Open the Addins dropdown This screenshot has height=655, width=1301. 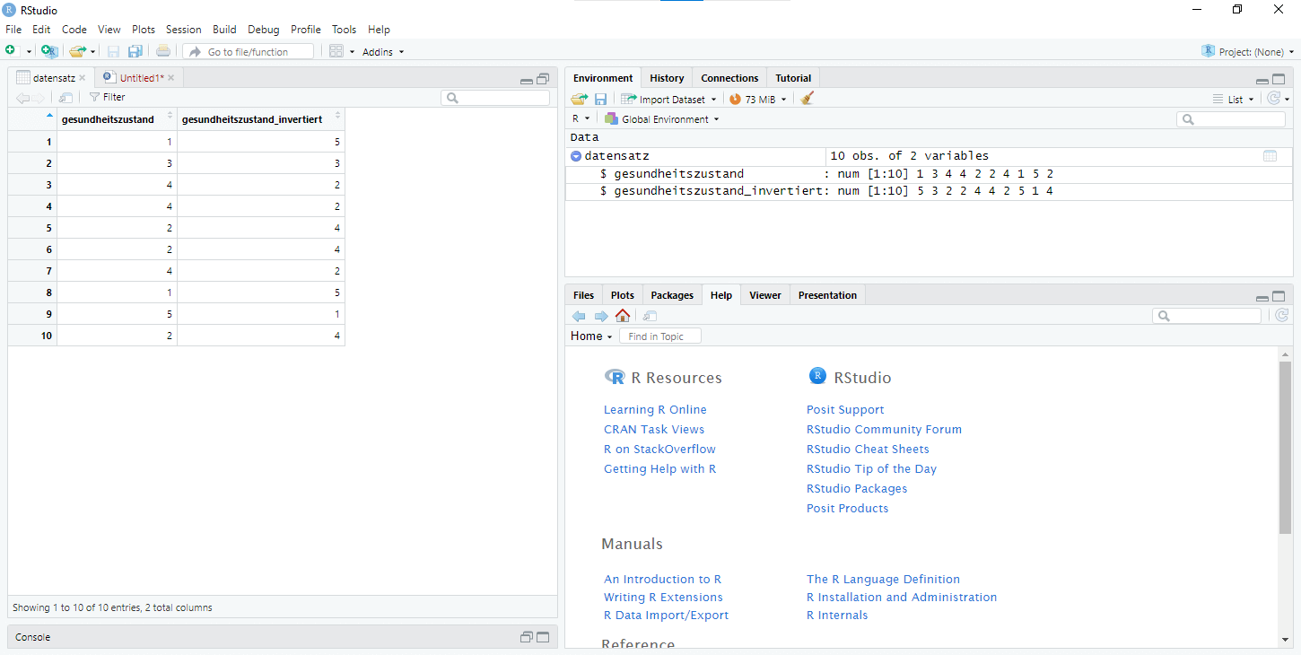coord(382,52)
